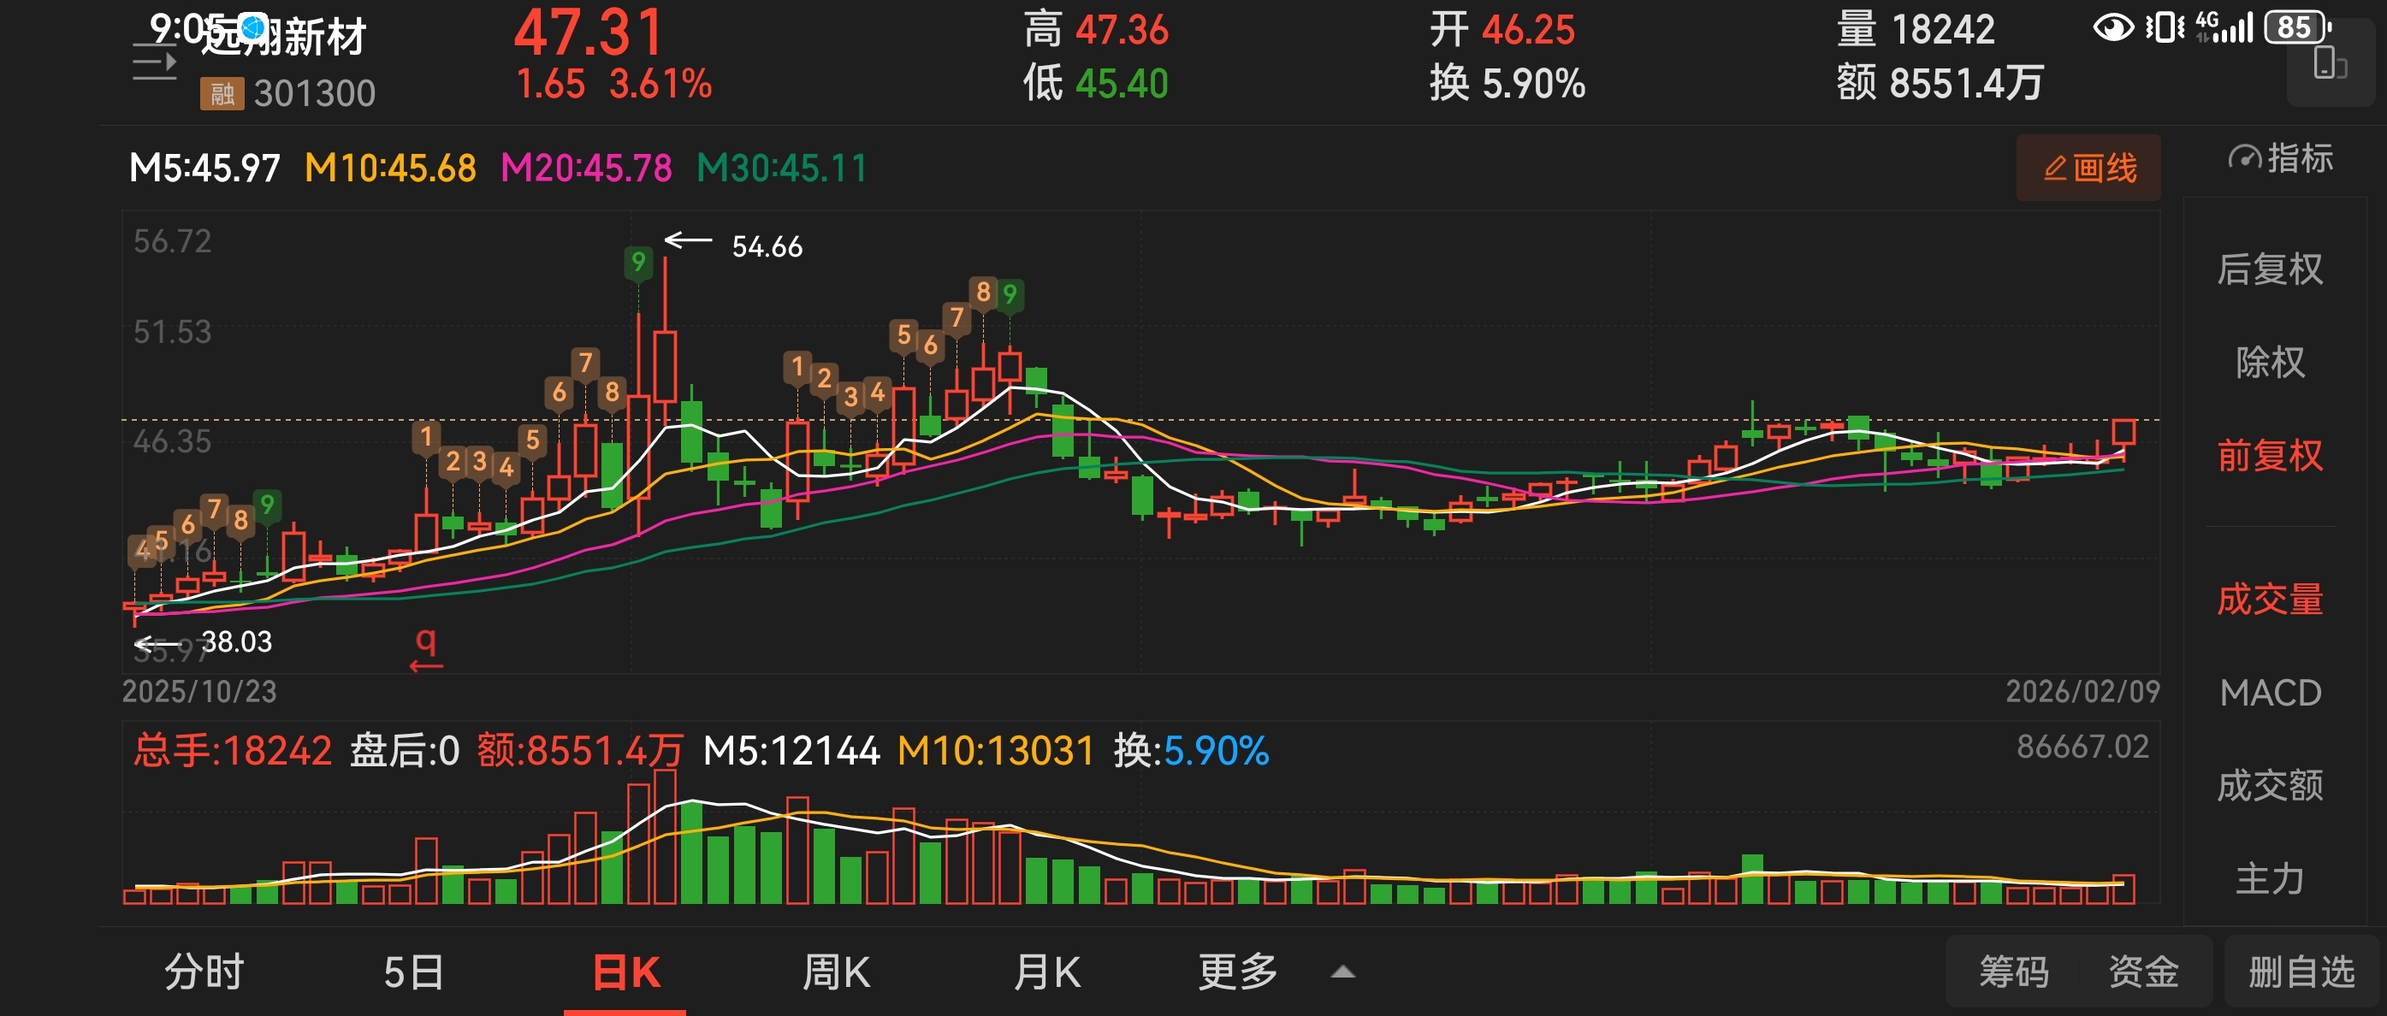Tap the screen rotation phone icon
Viewport: 2387px width, 1016px height.
click(2329, 65)
